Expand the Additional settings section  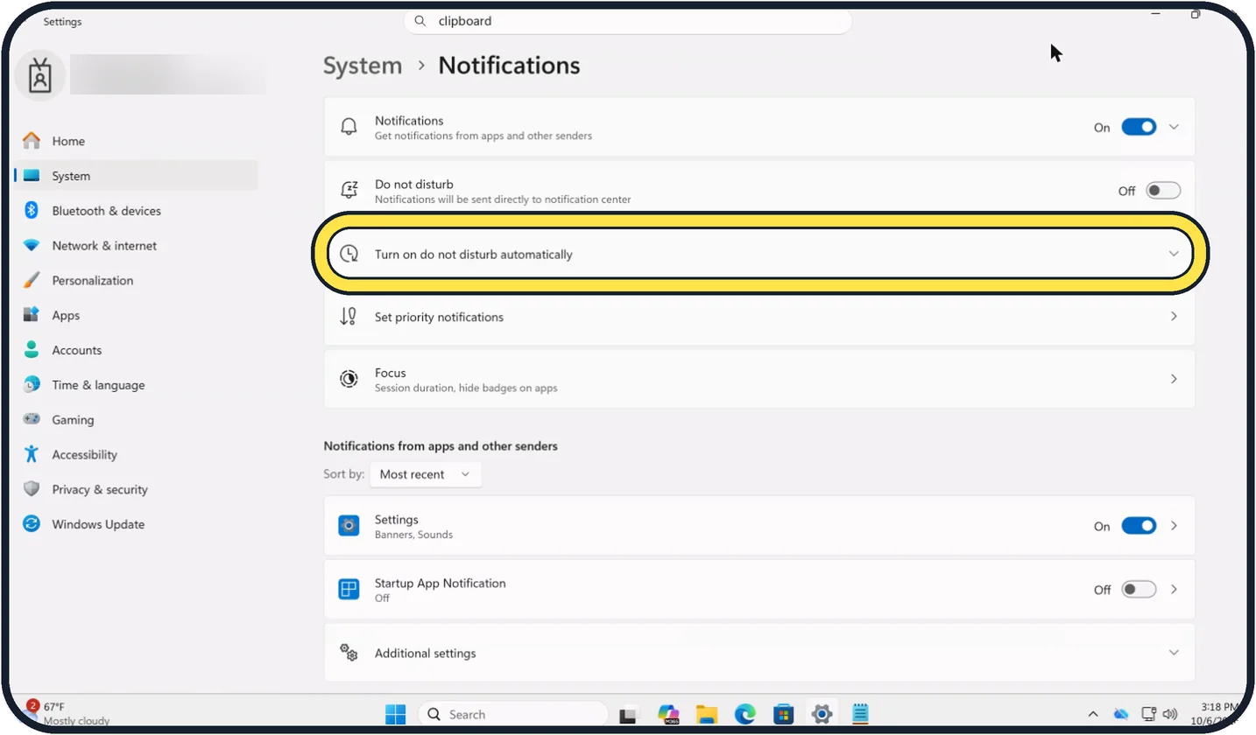759,653
